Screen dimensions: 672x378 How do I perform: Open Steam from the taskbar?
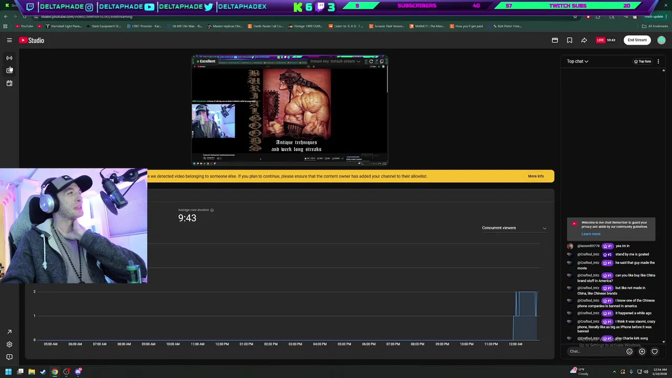pos(43,372)
